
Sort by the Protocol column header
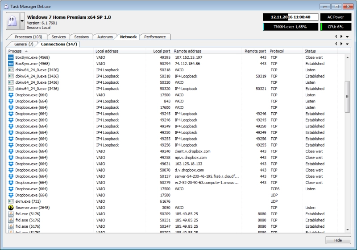[x=285, y=51]
